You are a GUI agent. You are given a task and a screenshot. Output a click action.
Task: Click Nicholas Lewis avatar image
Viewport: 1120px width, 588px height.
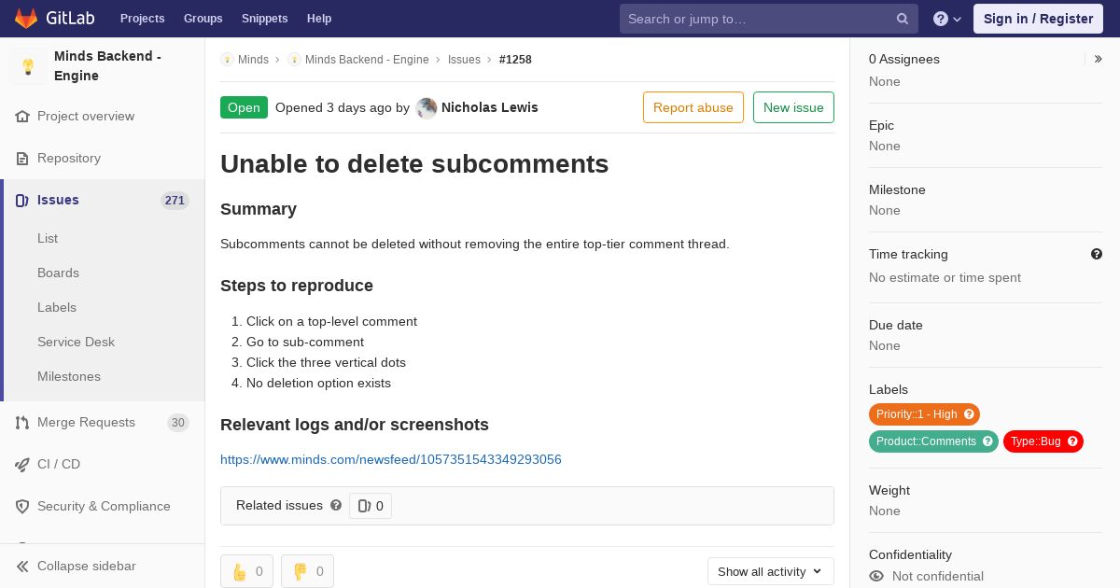[x=427, y=108]
